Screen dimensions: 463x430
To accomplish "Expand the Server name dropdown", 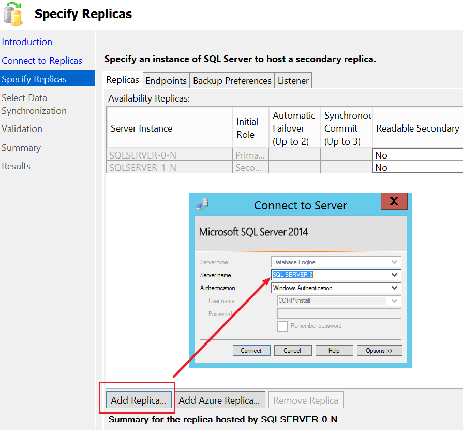I will (x=395, y=275).
